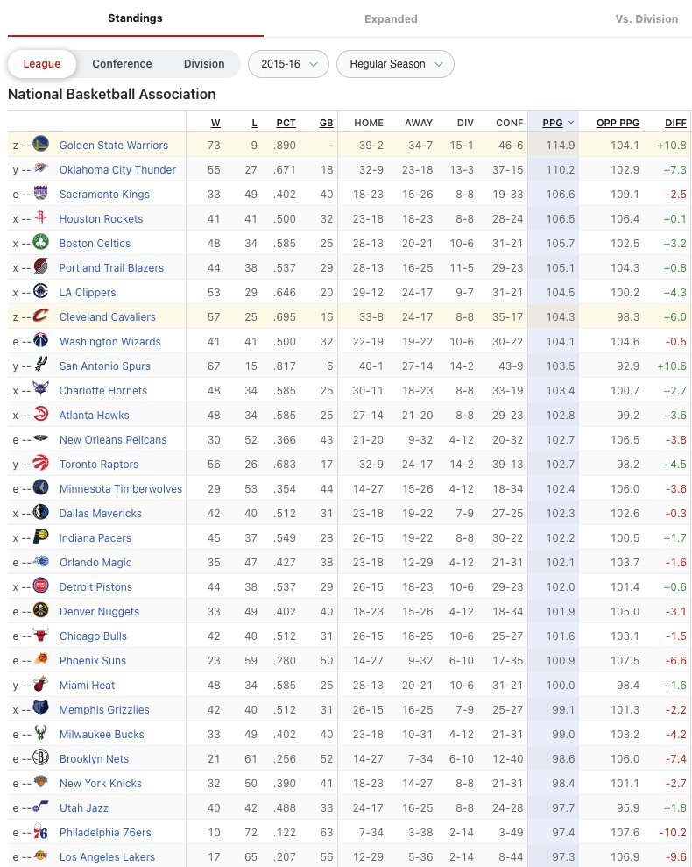
Task: Open the Milwaukee Bucks team link
Action: (x=102, y=734)
